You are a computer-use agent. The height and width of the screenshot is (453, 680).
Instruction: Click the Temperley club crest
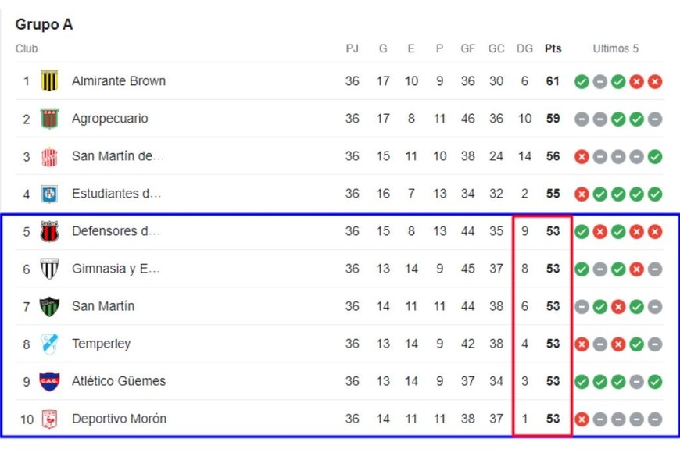pos(49,344)
